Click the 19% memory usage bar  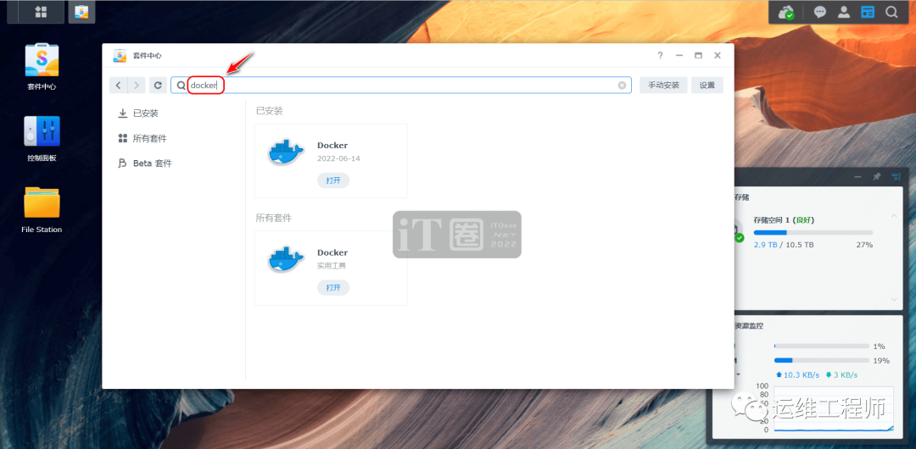click(x=821, y=360)
